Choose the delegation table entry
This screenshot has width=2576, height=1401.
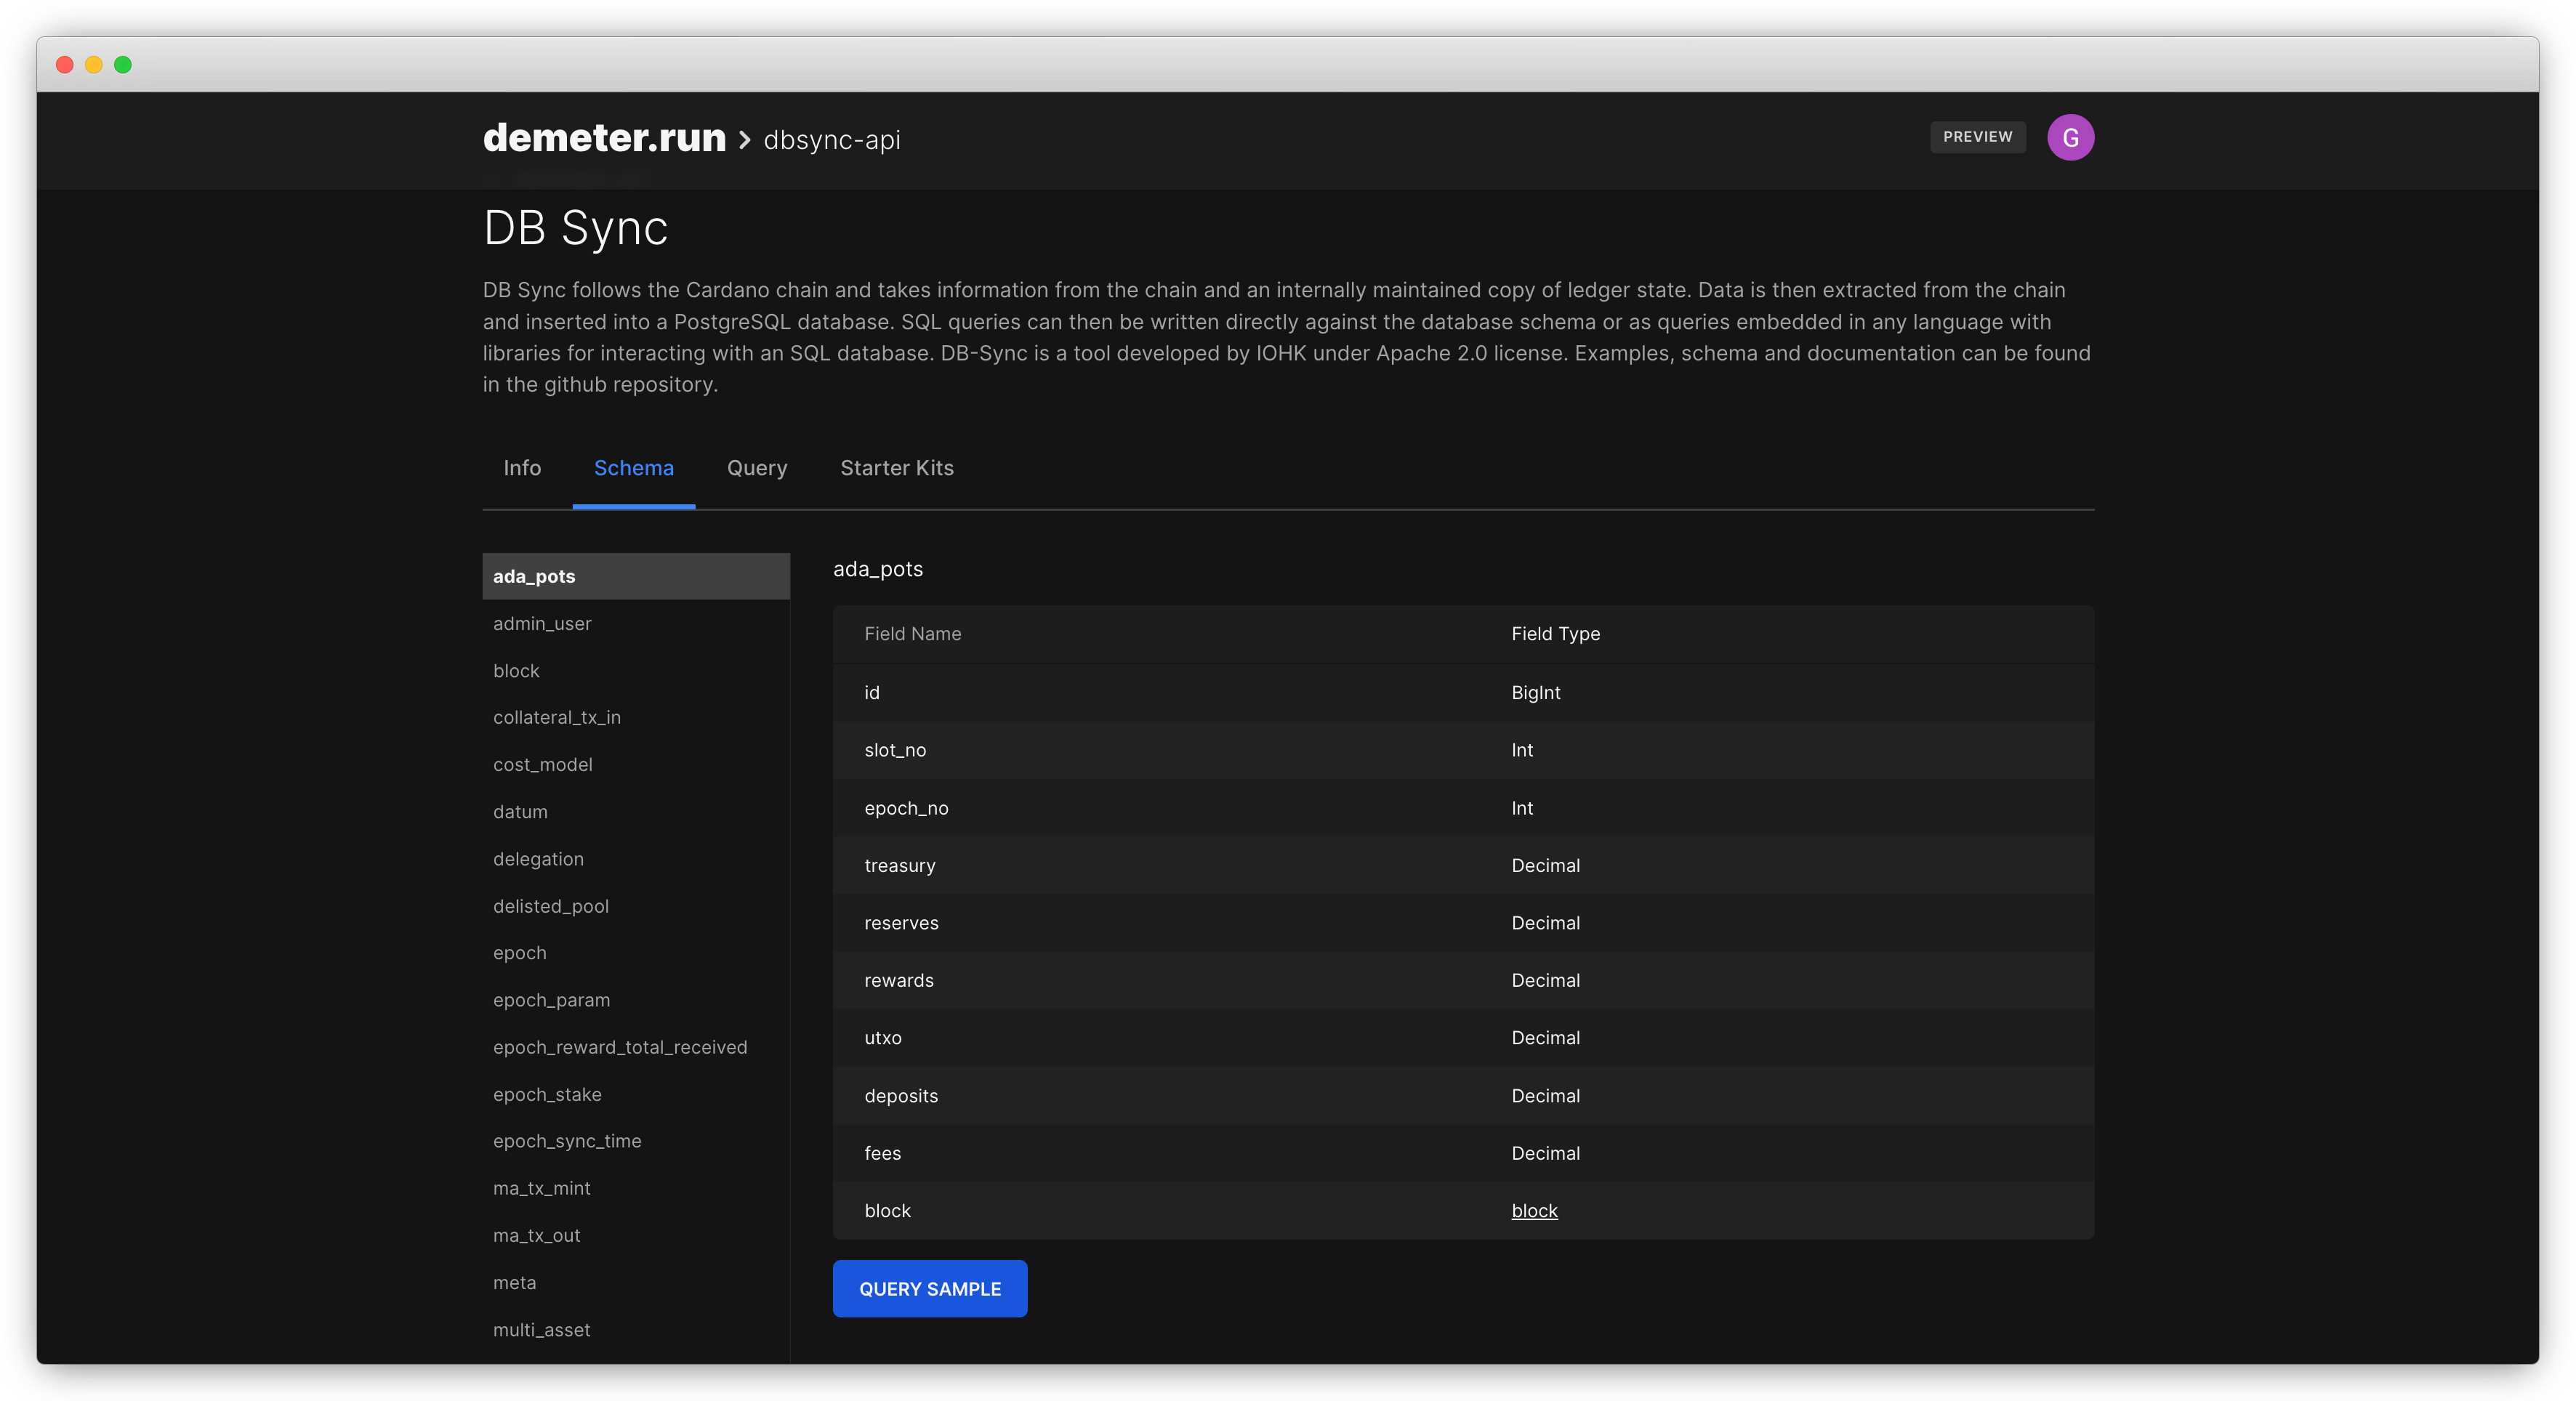point(538,859)
